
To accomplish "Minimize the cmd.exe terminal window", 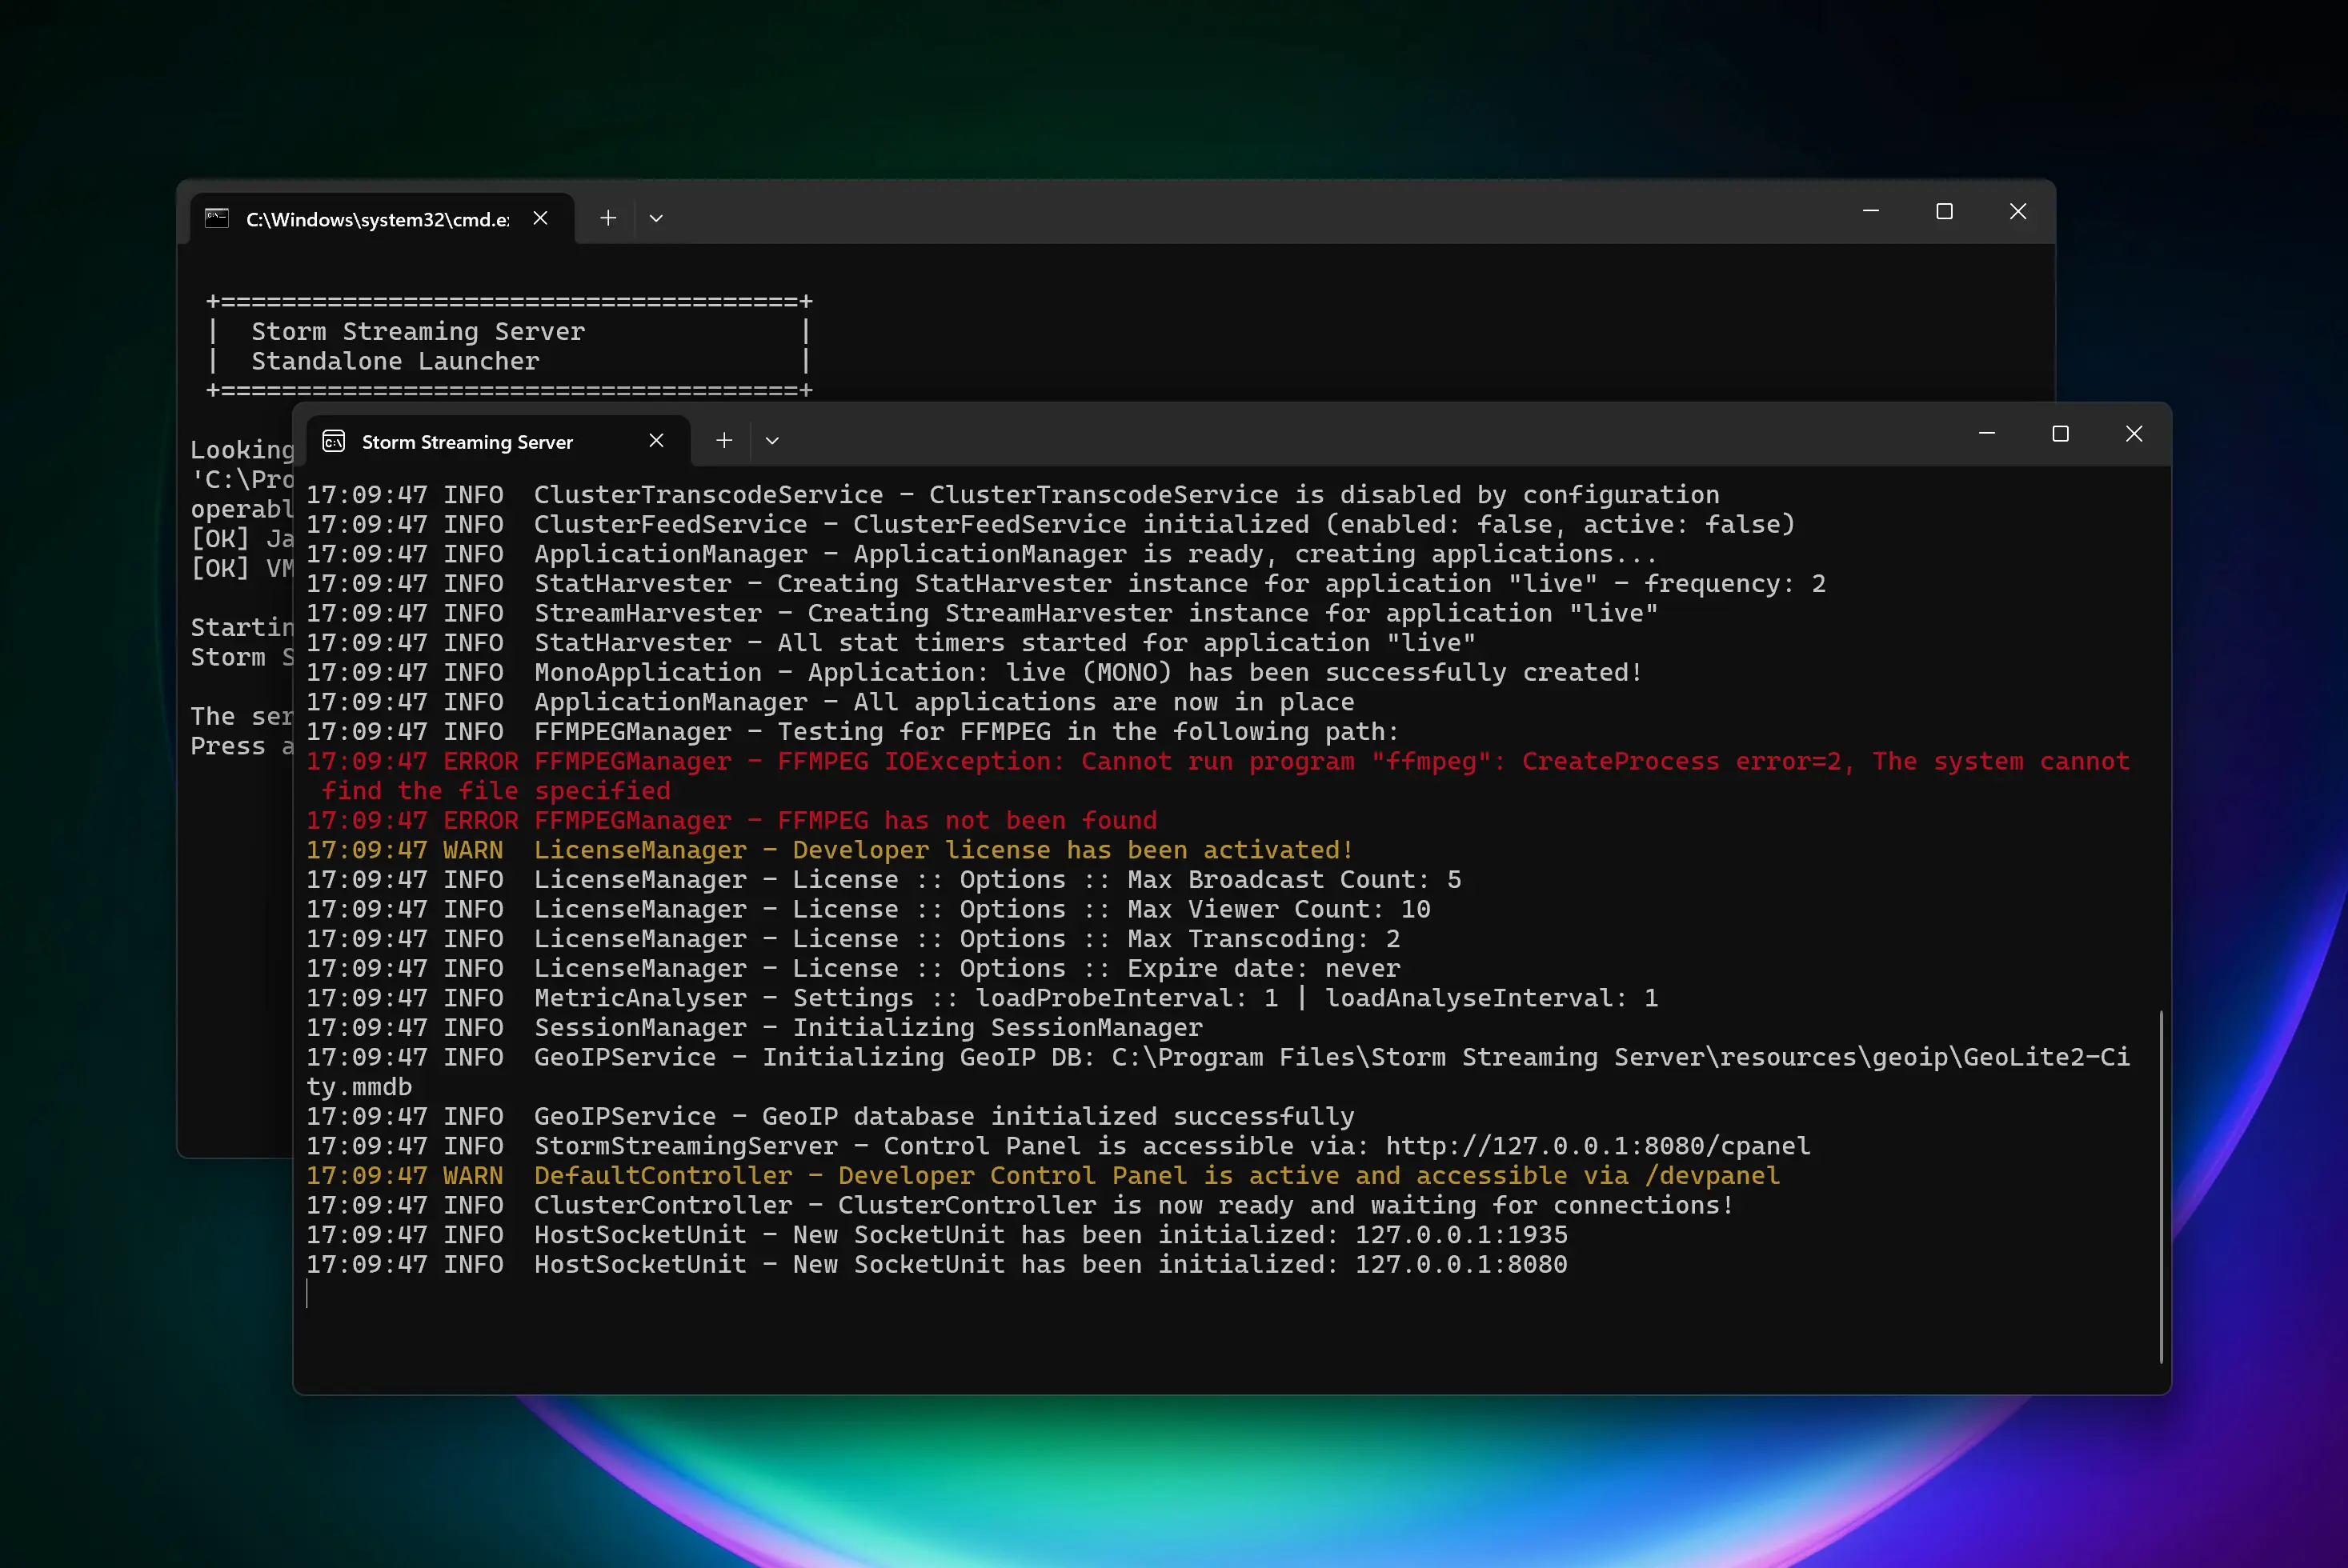I will [x=1871, y=211].
